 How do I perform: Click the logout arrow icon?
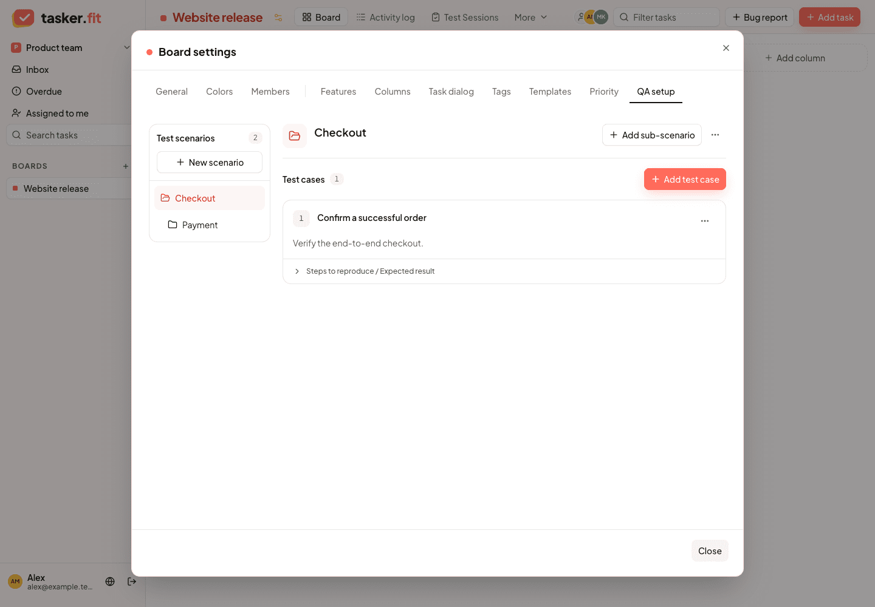point(132,582)
